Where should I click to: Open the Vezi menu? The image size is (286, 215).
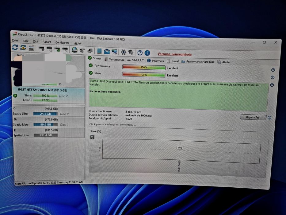[35, 41]
